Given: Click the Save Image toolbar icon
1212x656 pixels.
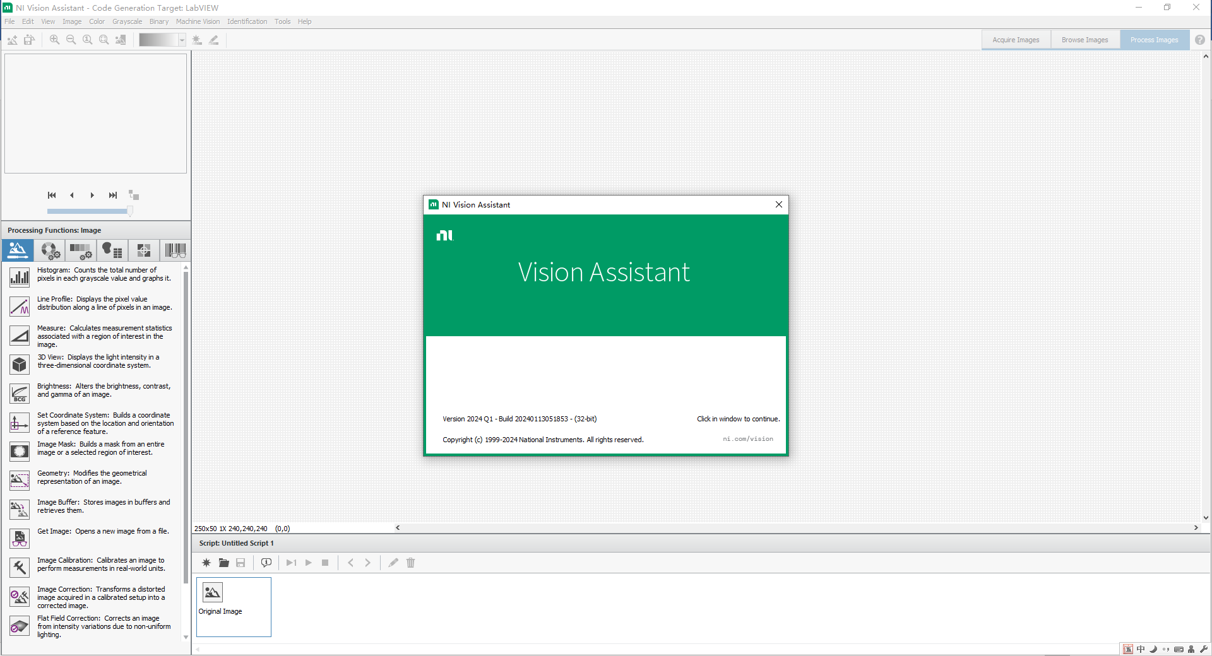Looking at the screenshot, I should [x=29, y=40].
